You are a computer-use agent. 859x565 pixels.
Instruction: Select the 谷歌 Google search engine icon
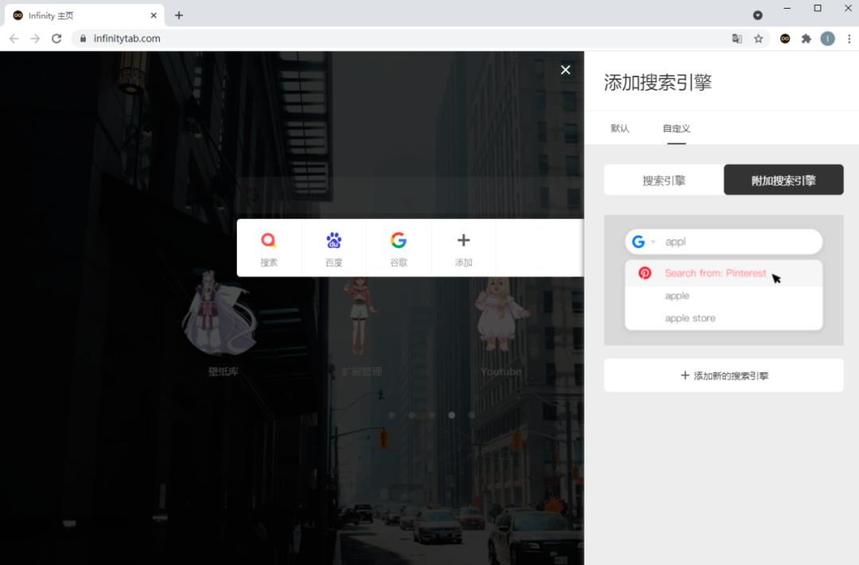tap(398, 240)
